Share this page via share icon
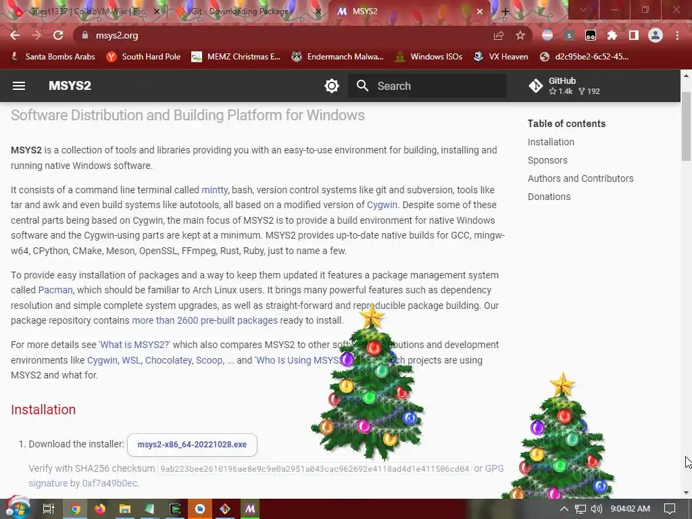This screenshot has width=692, height=519. click(499, 35)
